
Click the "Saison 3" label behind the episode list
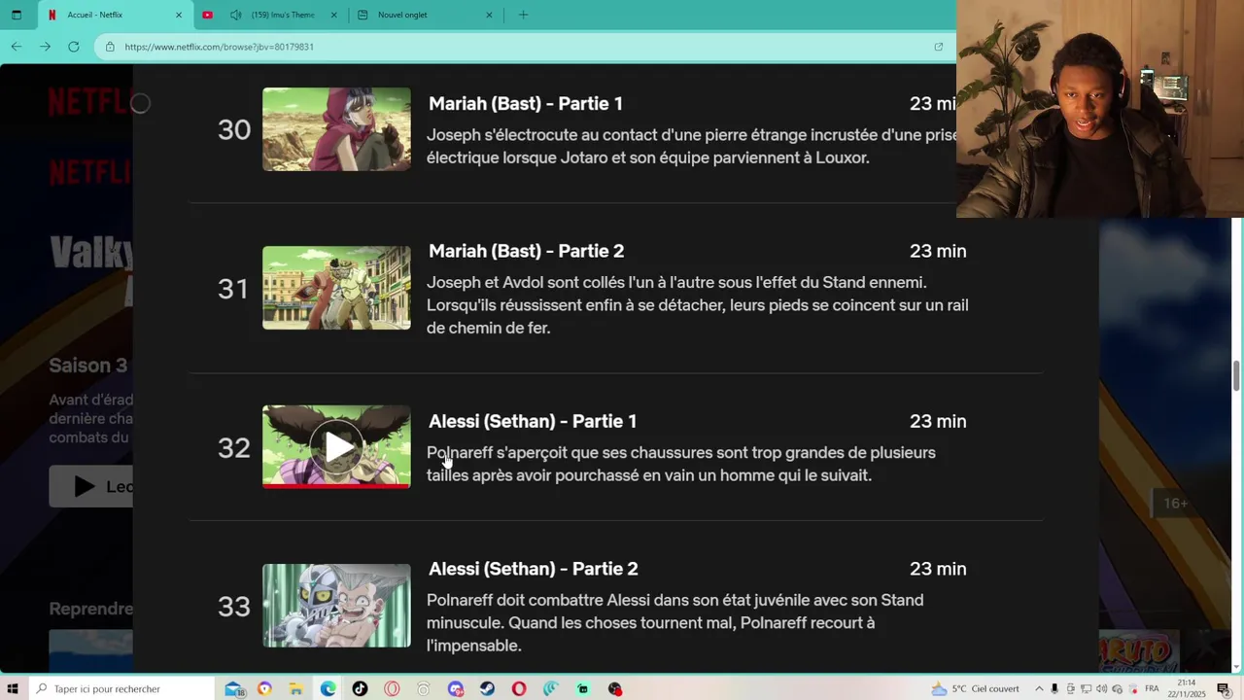point(88,366)
